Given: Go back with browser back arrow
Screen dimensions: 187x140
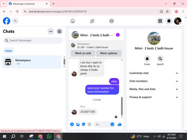Looking at the screenshot, I should (x=4, y=12).
